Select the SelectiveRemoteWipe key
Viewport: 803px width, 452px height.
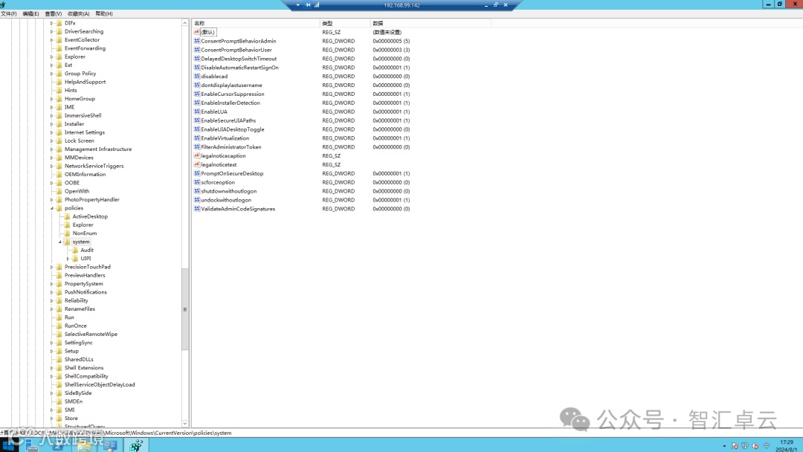(91, 335)
